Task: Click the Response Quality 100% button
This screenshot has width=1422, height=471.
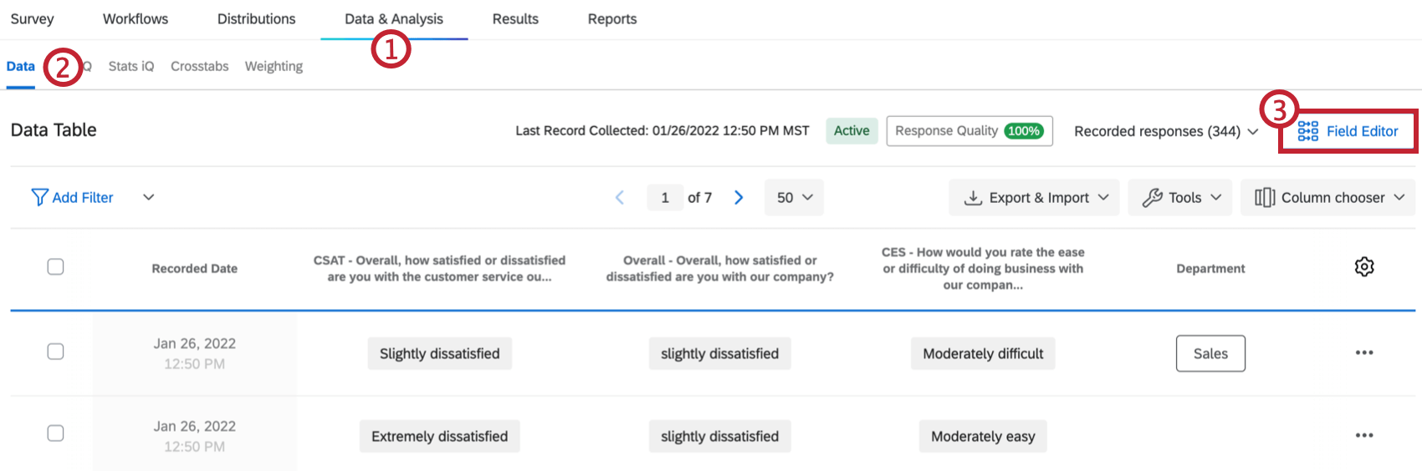Action: [x=969, y=131]
